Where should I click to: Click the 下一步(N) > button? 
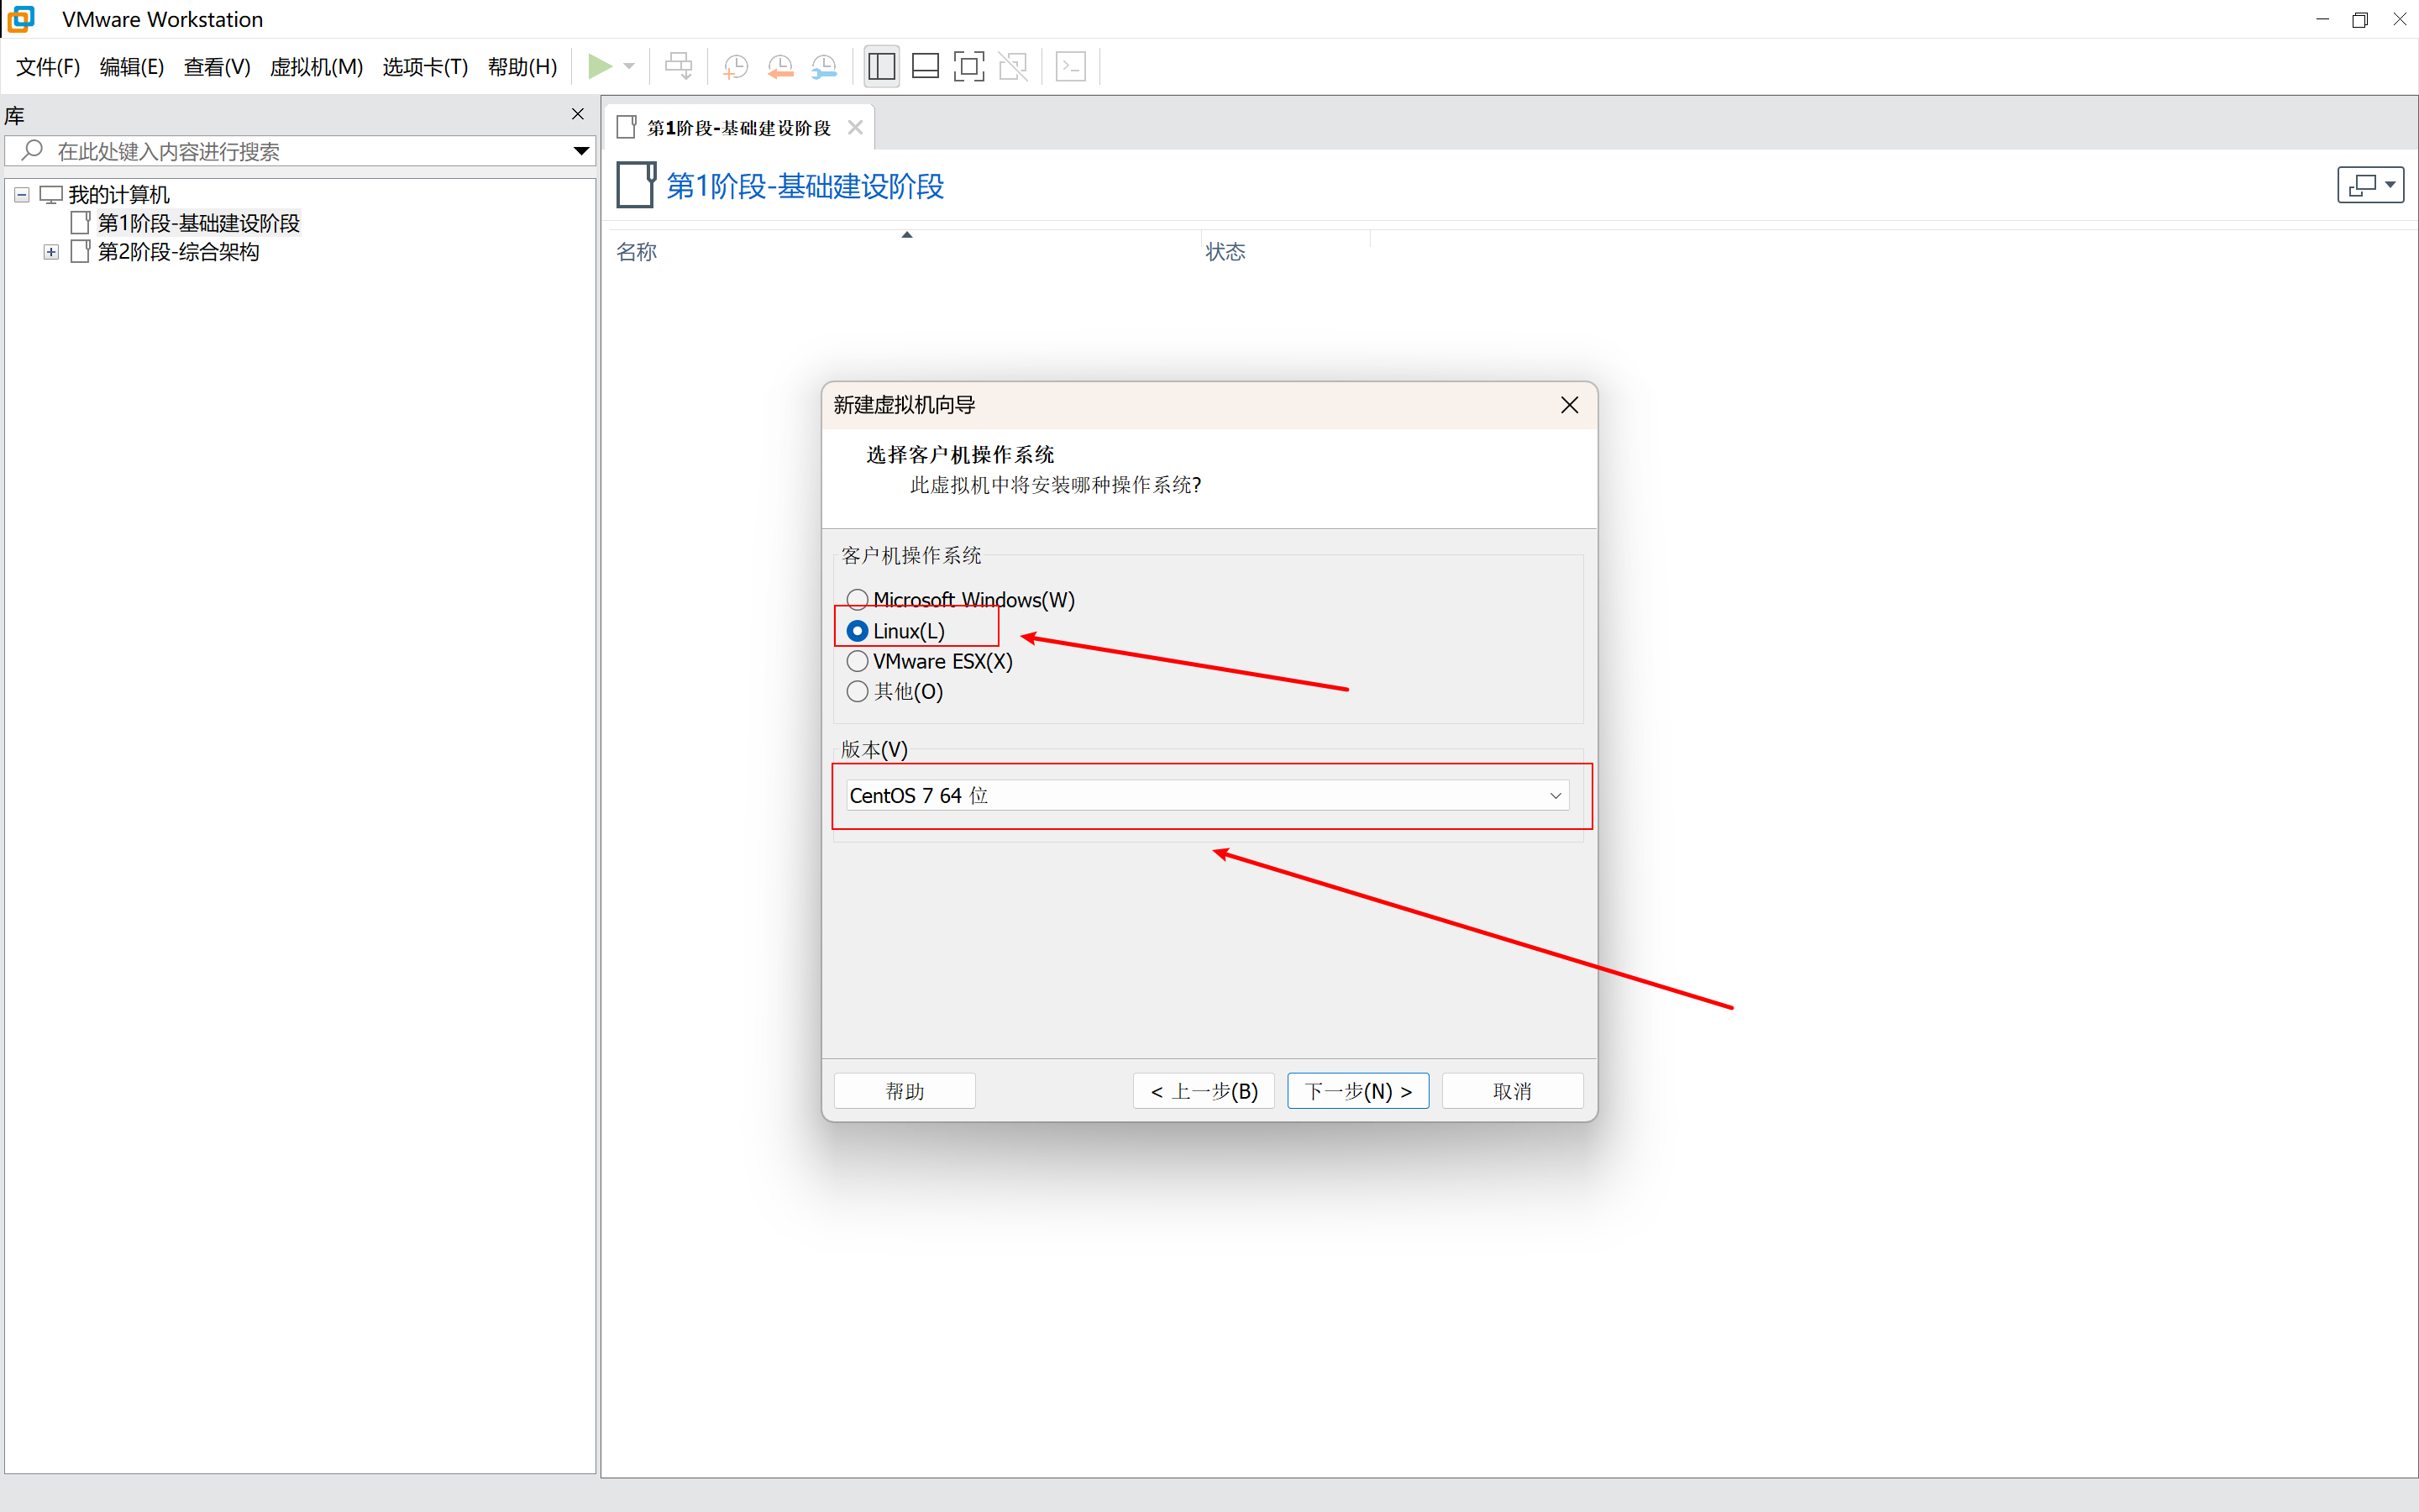(1357, 1090)
